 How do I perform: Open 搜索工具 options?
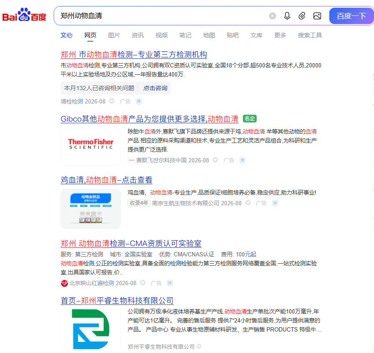pos(310,35)
